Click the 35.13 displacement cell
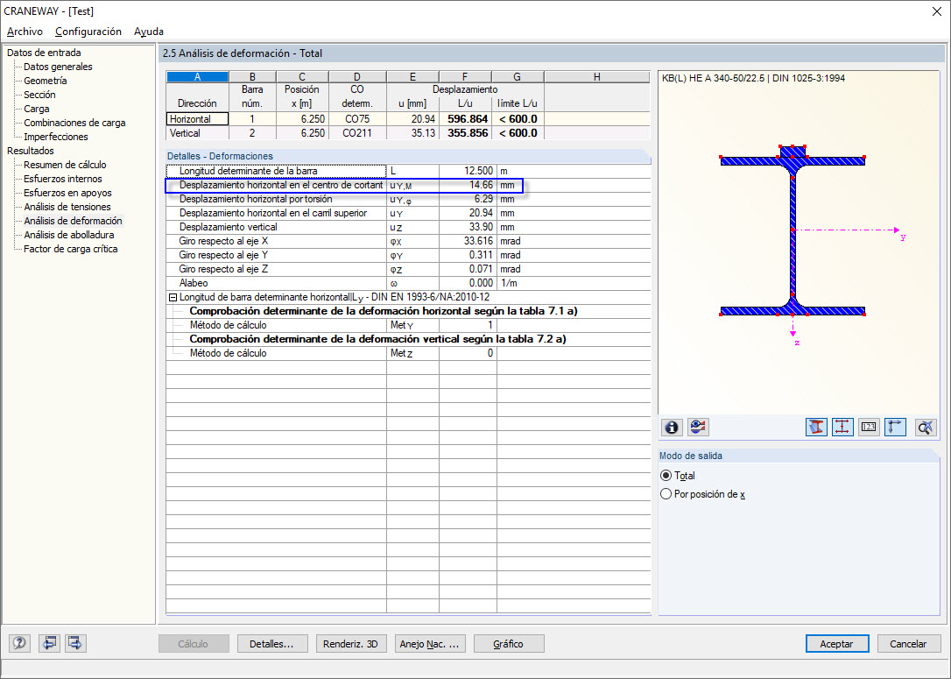Viewport: 951px width, 679px height. tap(412, 133)
